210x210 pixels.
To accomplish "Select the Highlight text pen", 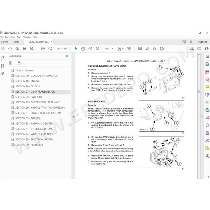I will click(x=147, y=49).
